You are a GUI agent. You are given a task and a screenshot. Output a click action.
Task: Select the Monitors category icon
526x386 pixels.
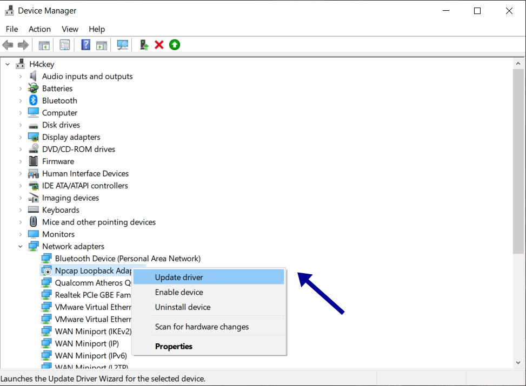[x=33, y=234]
